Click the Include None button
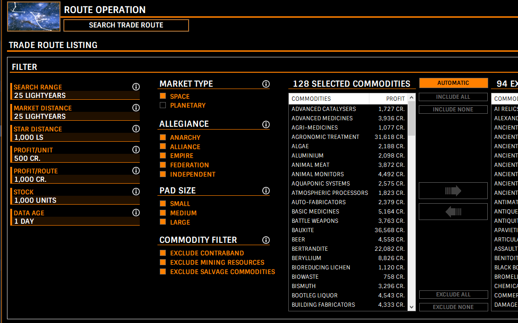Image resolution: width=518 pixels, height=323 pixels. tap(453, 110)
